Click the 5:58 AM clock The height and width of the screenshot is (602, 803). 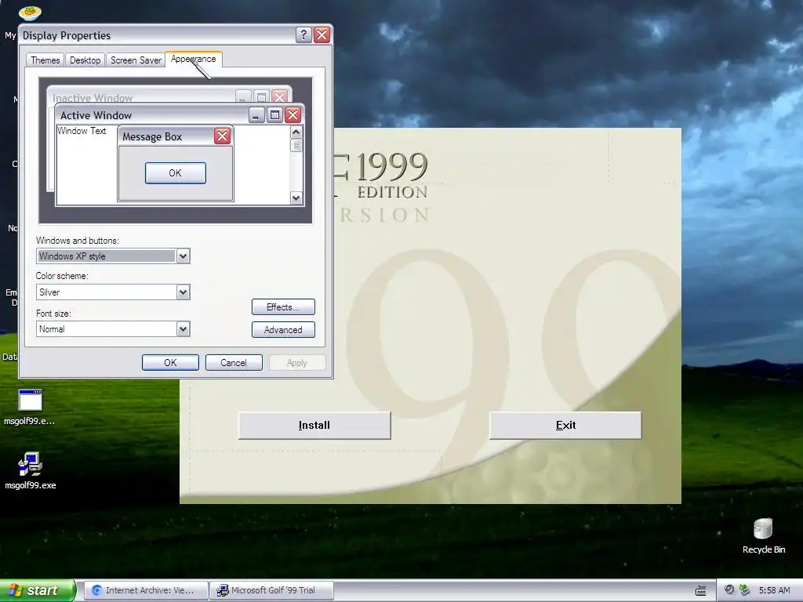[774, 590]
